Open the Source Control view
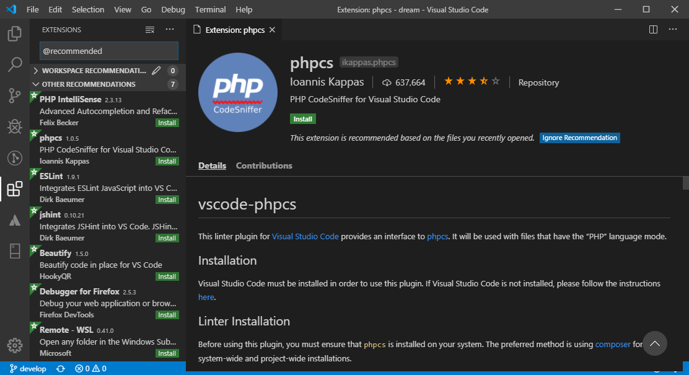Viewport: 689px width, 375px height. 15,94
